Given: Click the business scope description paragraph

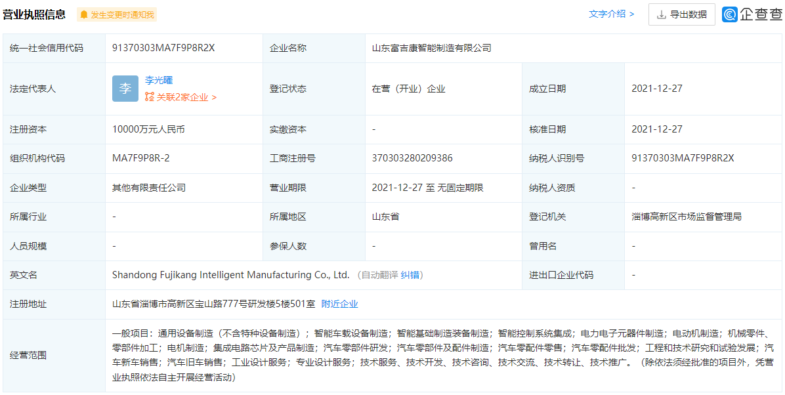Looking at the screenshot, I should coord(444,356).
